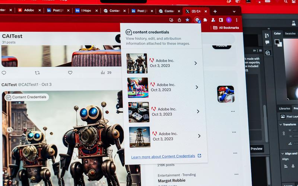Click Photoshop foreground/background color swatches

click(x=278, y=43)
